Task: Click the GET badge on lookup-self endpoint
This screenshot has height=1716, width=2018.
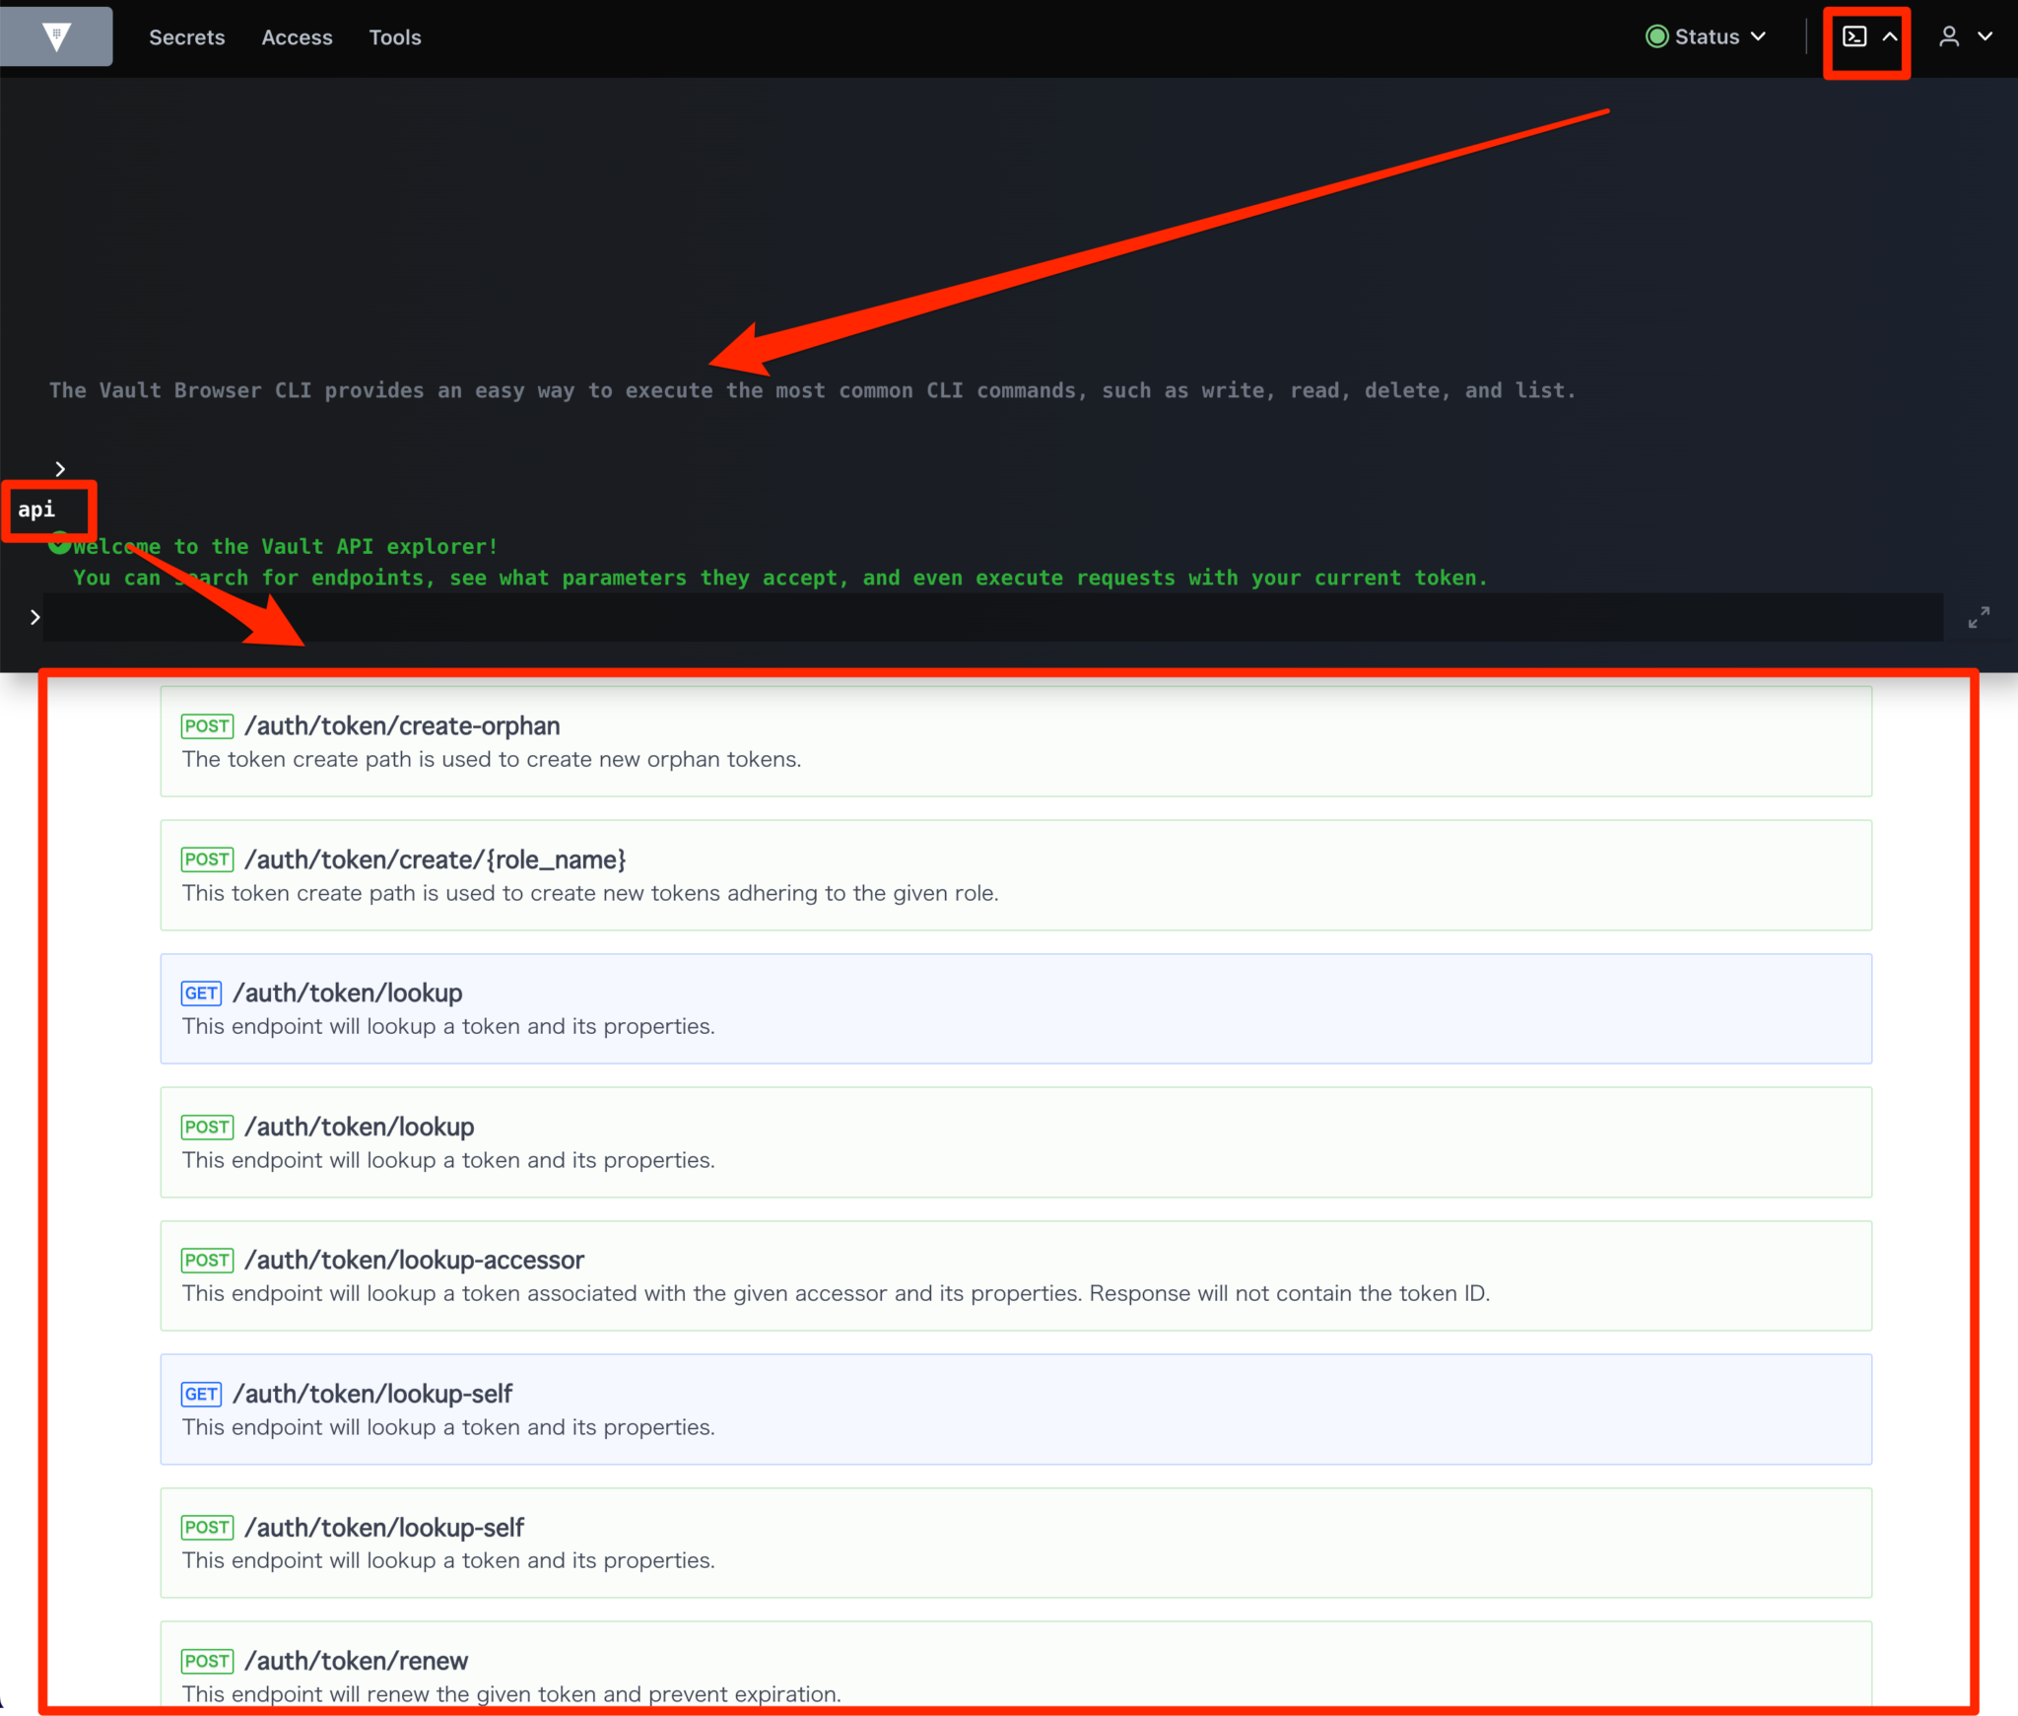Action: click(201, 1394)
